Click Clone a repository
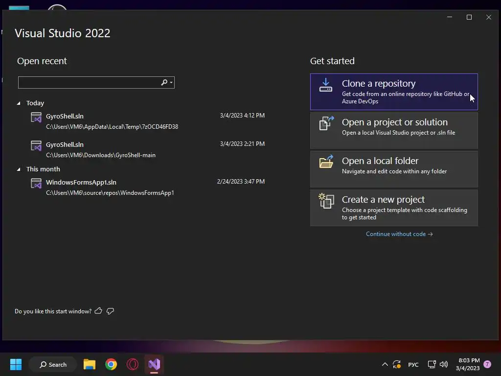The width and height of the screenshot is (501, 376). click(x=394, y=92)
